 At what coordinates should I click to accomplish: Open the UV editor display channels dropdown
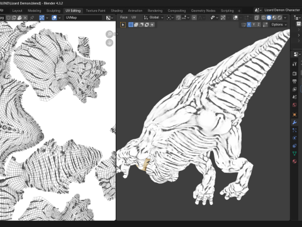[109, 18]
